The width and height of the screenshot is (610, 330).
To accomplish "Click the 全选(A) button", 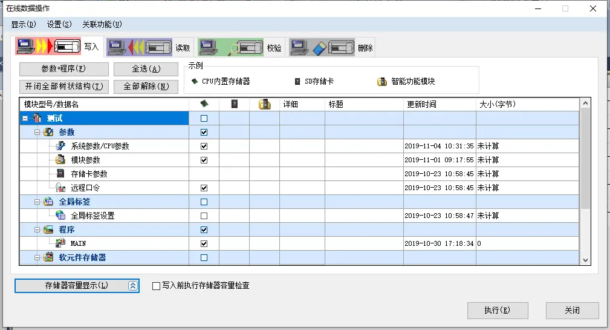I will point(146,69).
